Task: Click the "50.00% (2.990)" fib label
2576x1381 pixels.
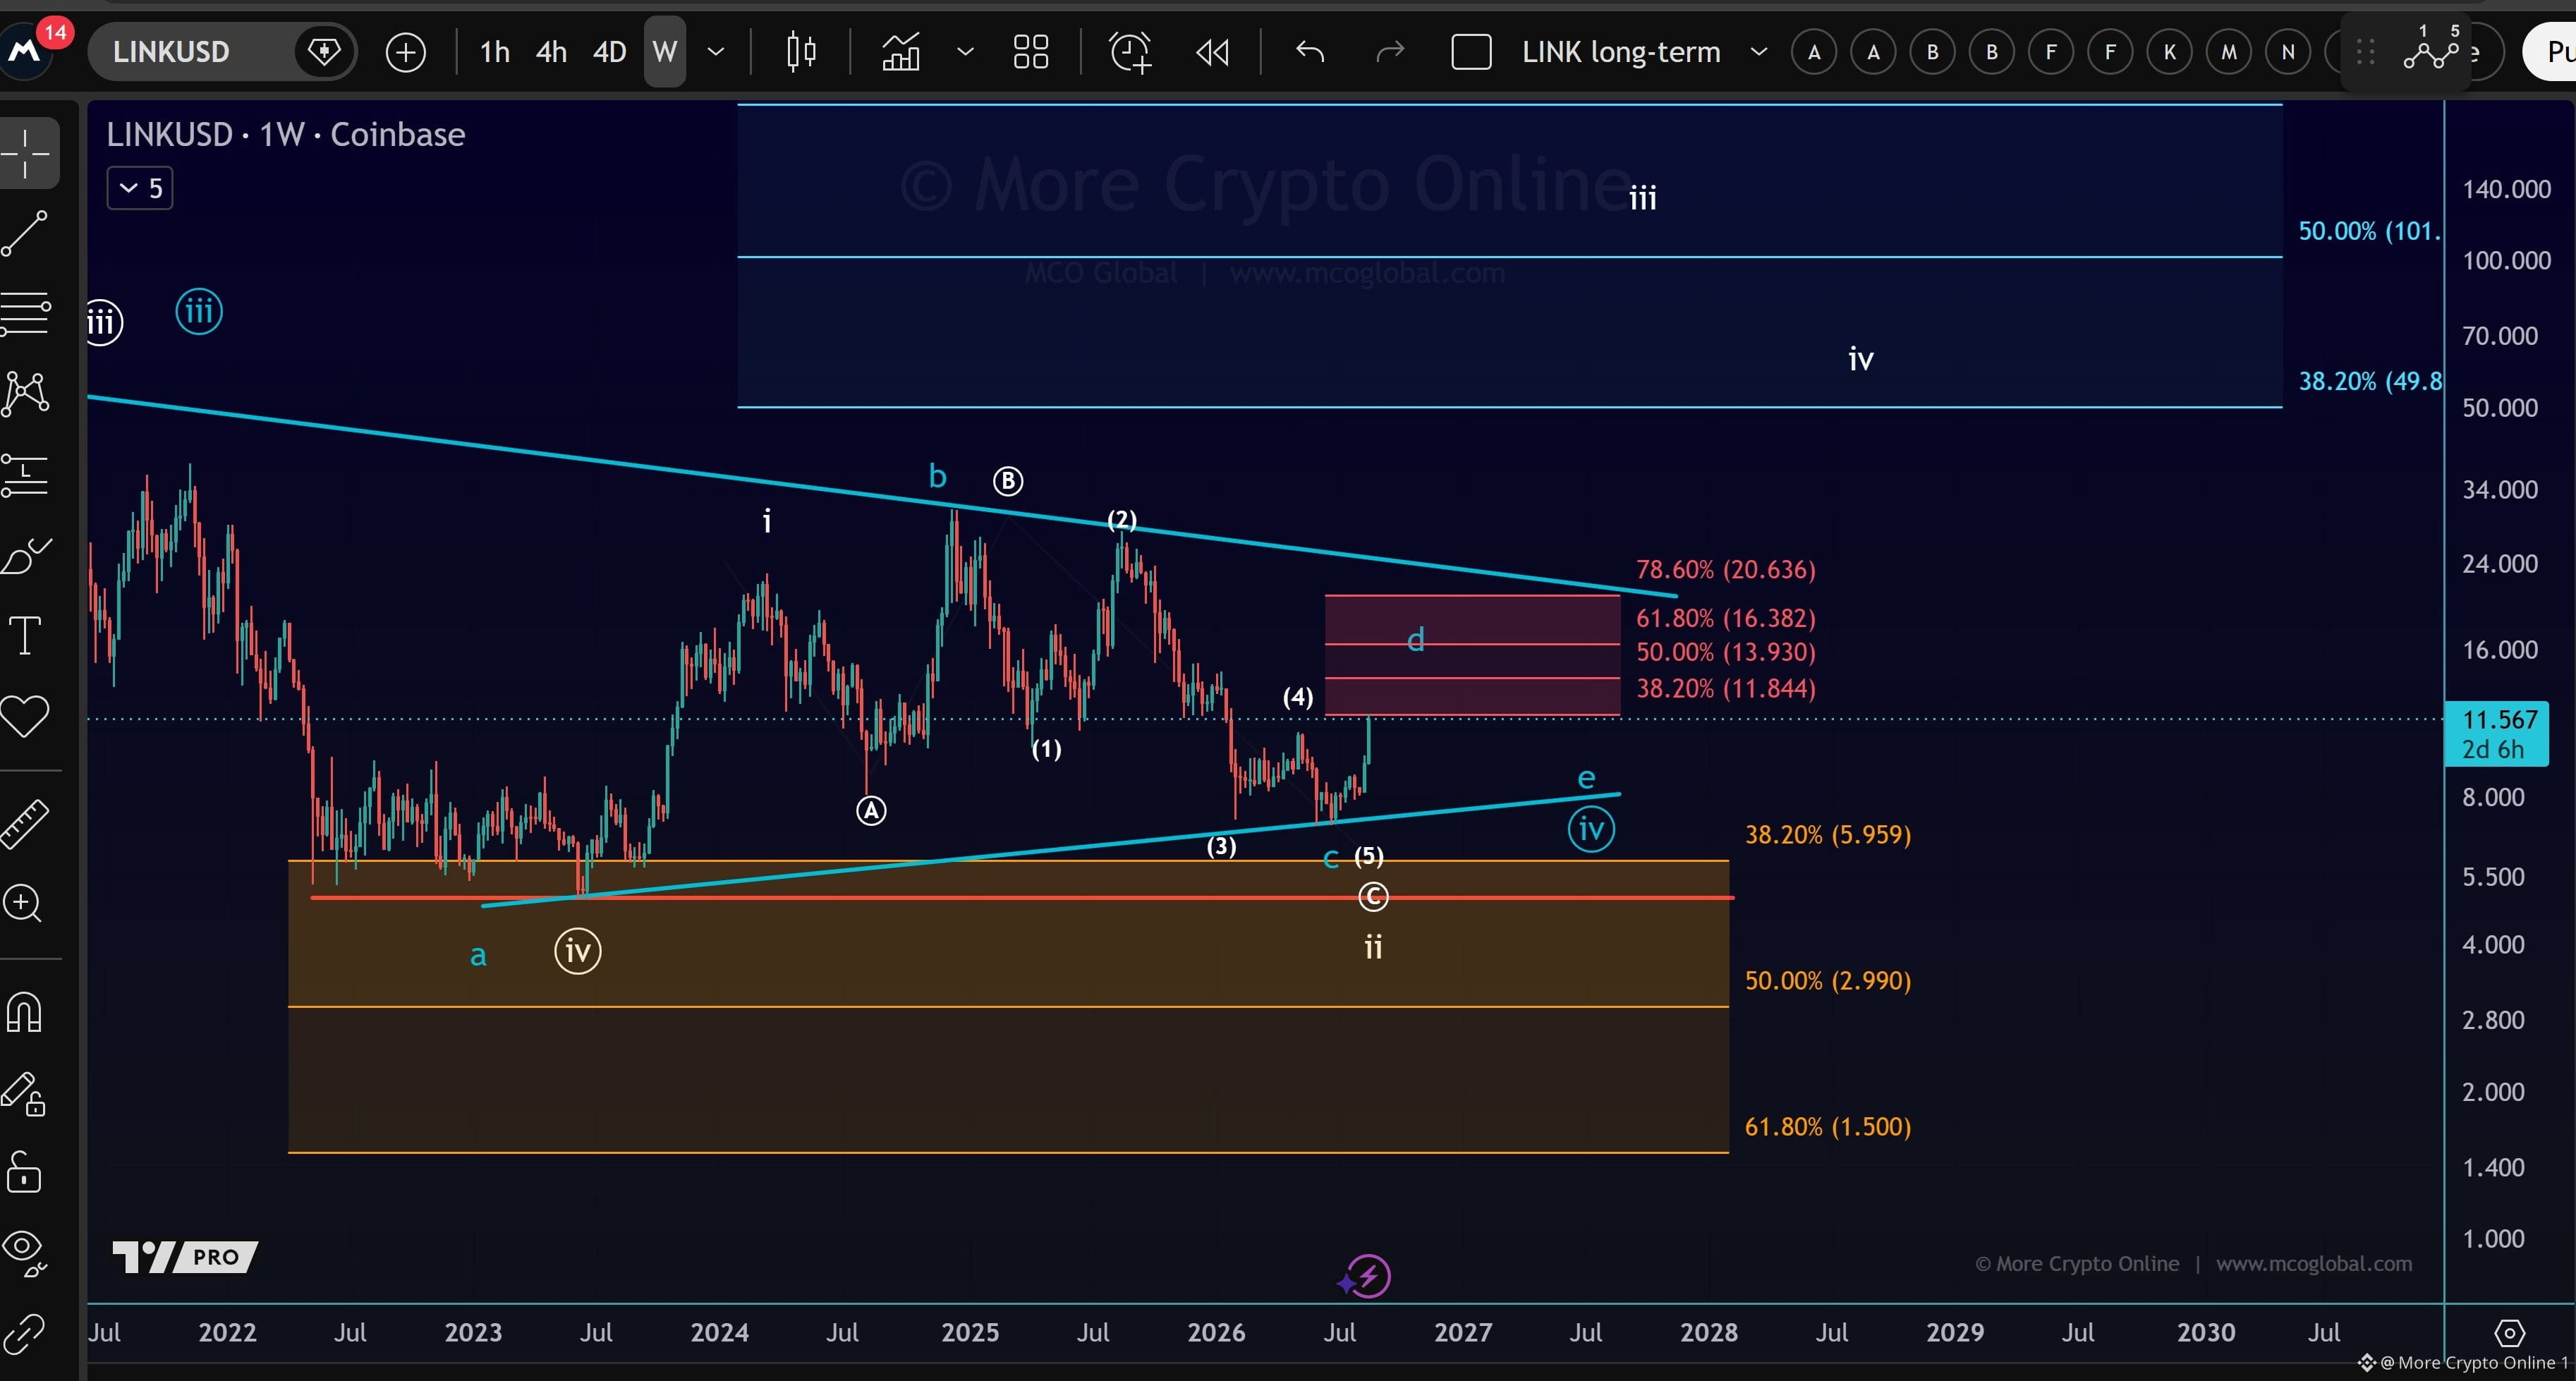Action: pyautogui.click(x=1828, y=981)
